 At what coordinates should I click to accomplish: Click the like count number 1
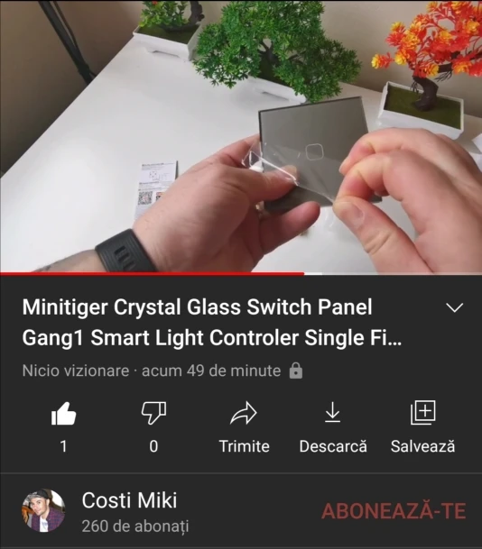pyautogui.click(x=63, y=446)
